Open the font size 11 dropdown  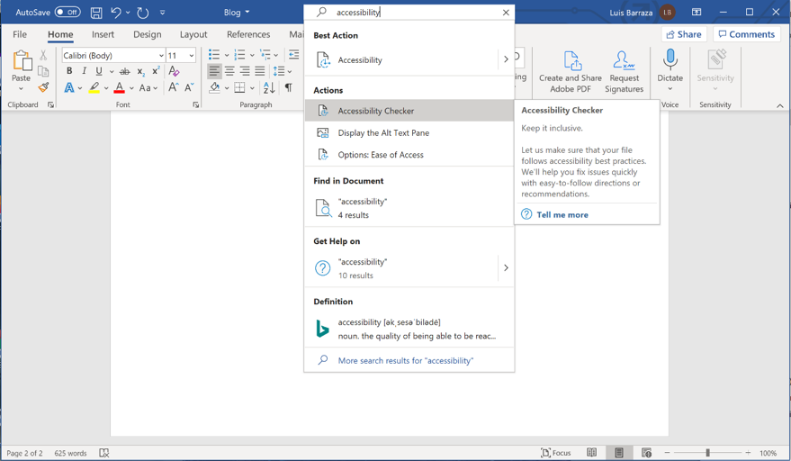[x=192, y=56]
